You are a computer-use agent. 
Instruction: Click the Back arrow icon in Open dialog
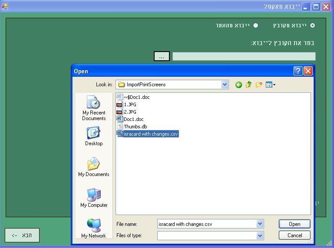coord(238,85)
